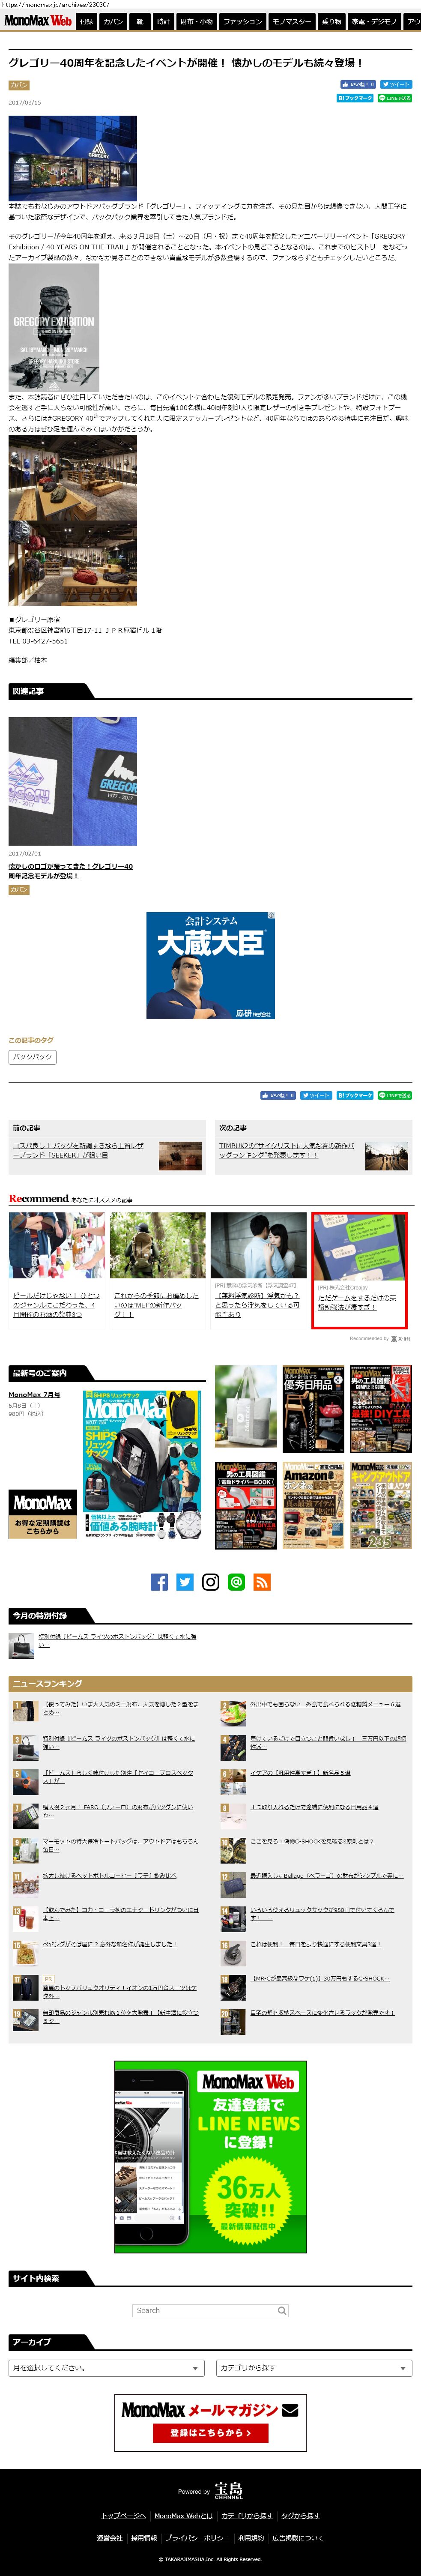Click the magnifier search icon
Viewport: 421px width, 2576px height.
click(282, 2310)
